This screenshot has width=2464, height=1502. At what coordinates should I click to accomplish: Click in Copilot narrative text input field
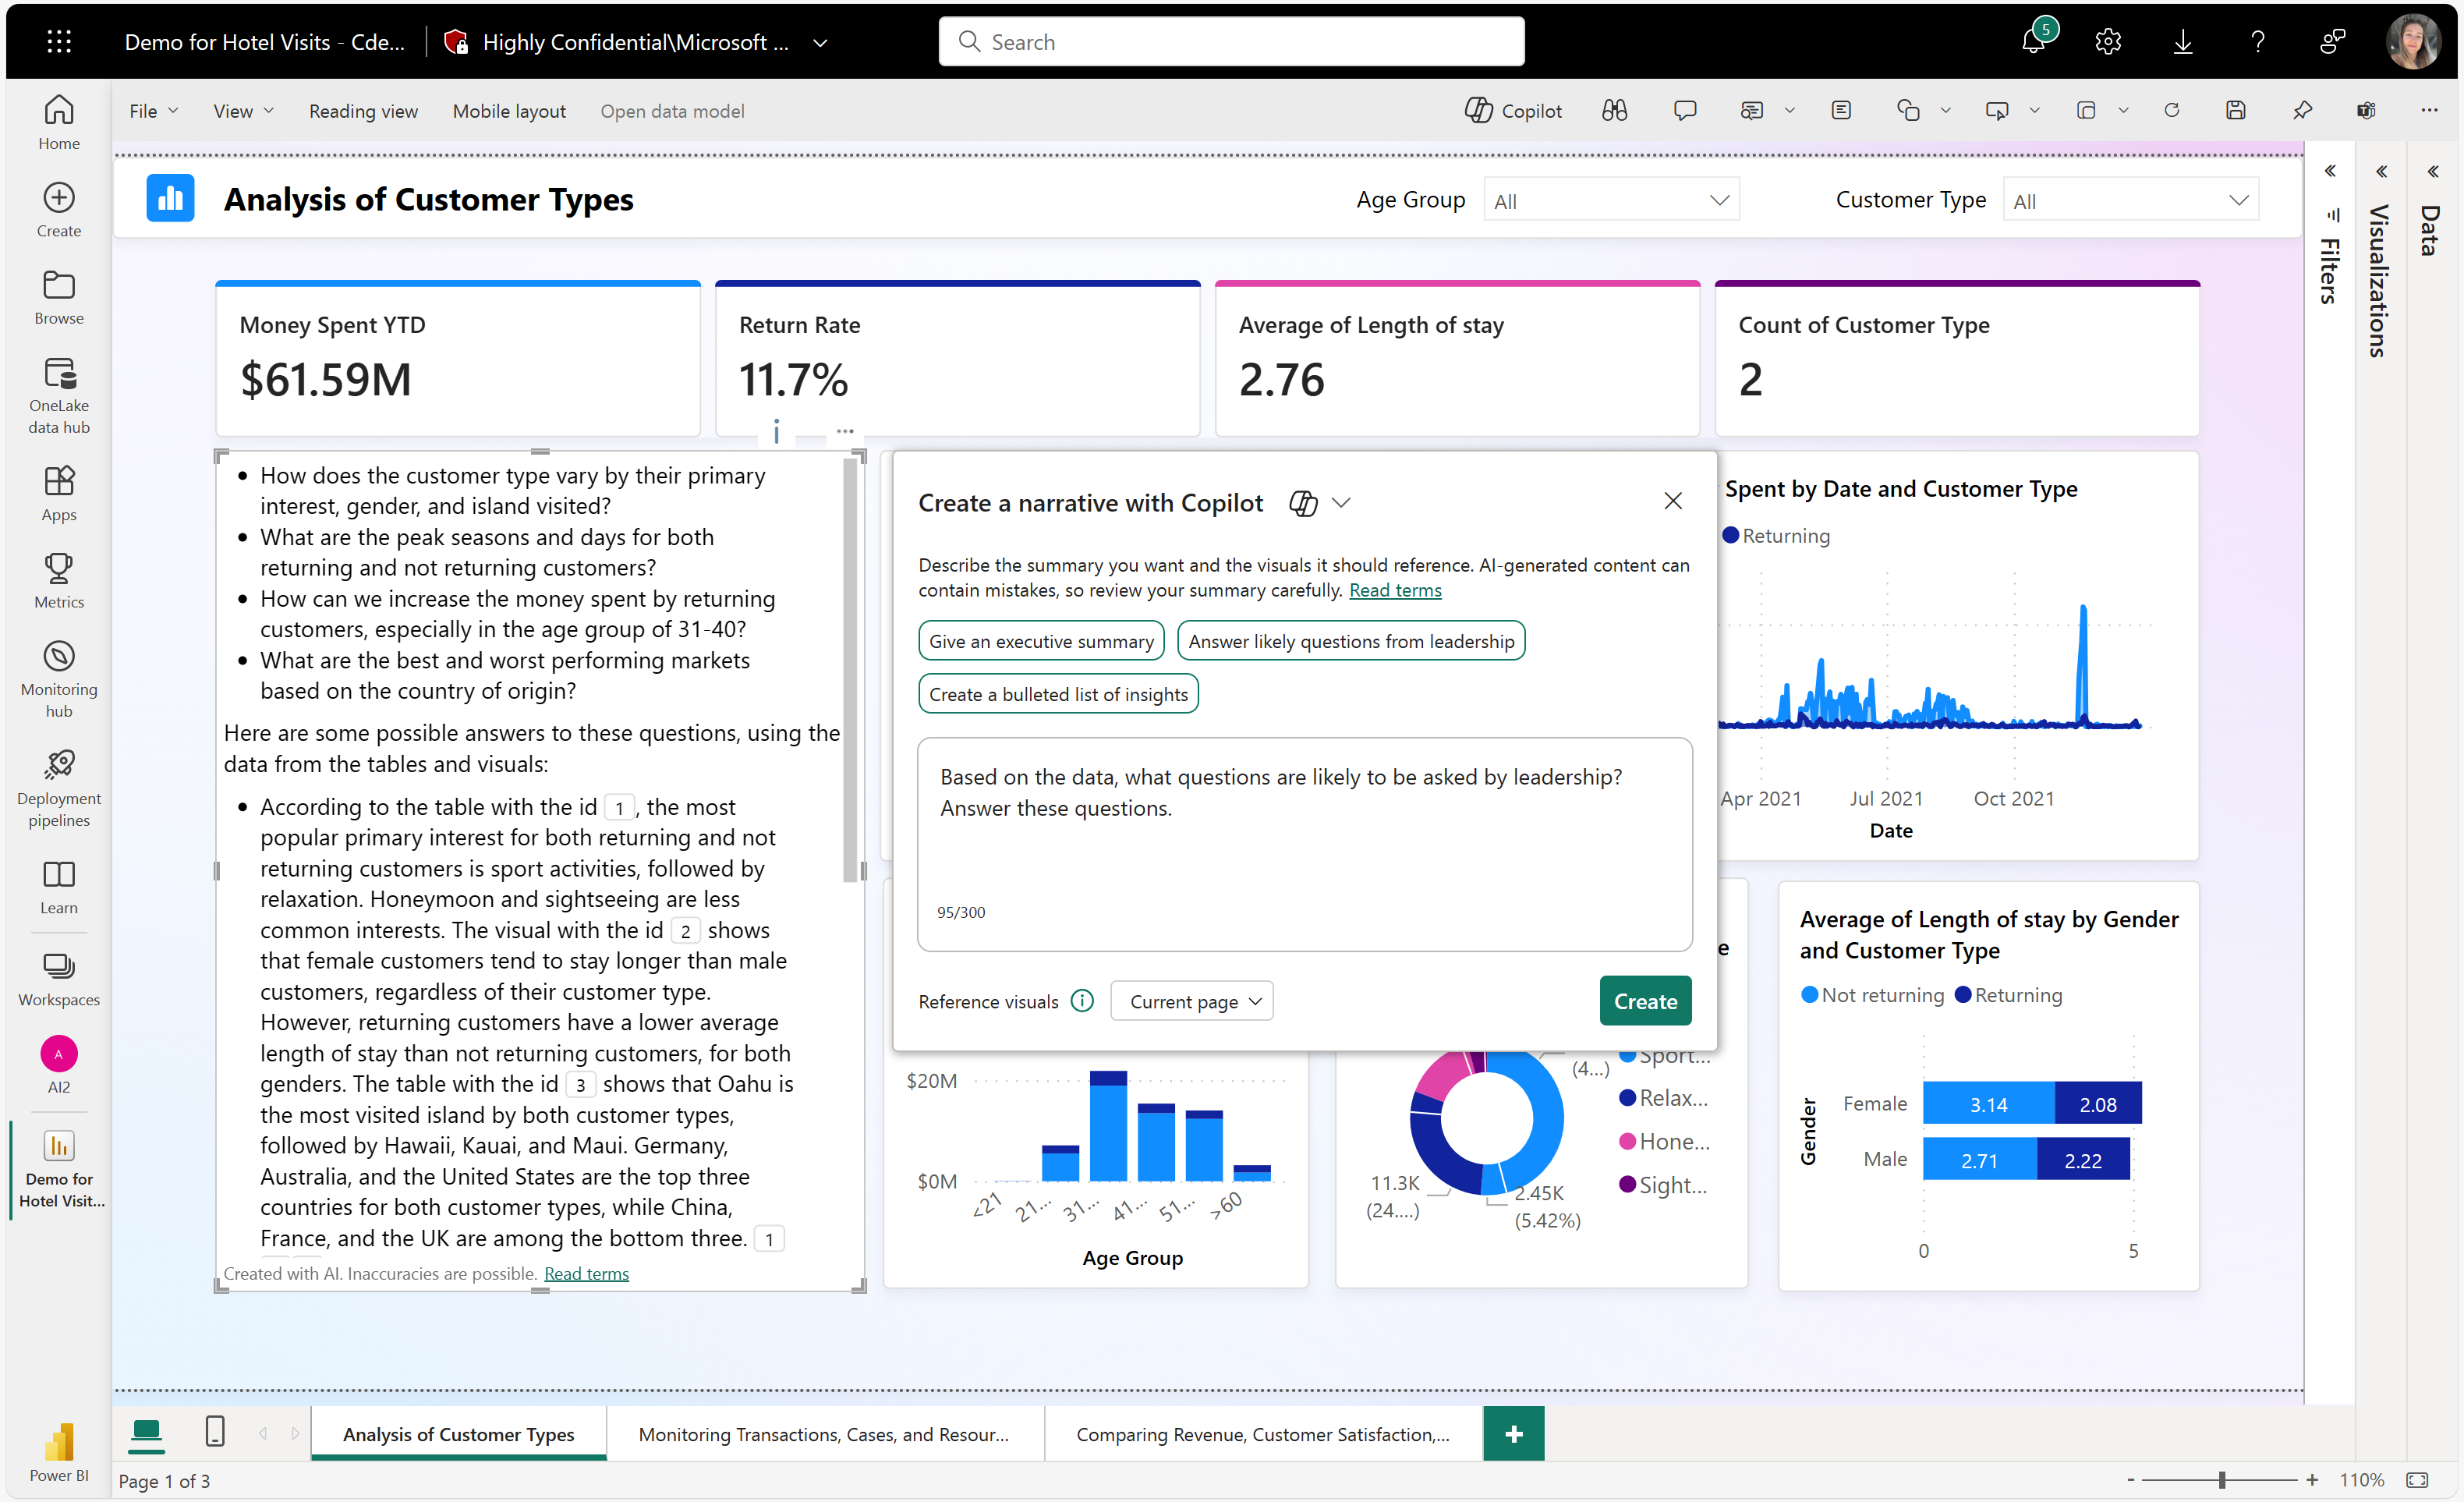[1302, 844]
